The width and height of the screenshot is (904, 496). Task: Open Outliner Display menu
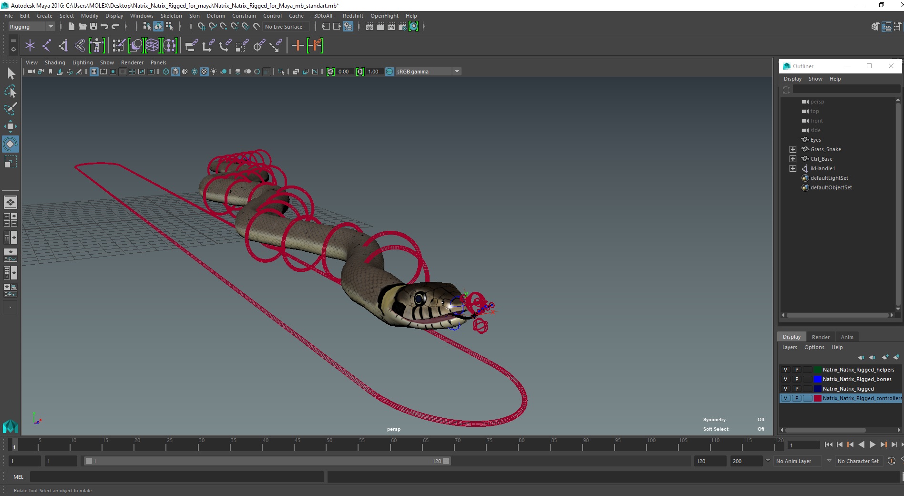pos(792,79)
